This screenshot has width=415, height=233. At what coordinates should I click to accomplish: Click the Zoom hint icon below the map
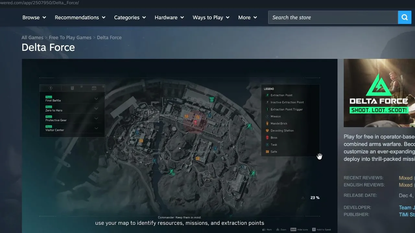coord(278,229)
